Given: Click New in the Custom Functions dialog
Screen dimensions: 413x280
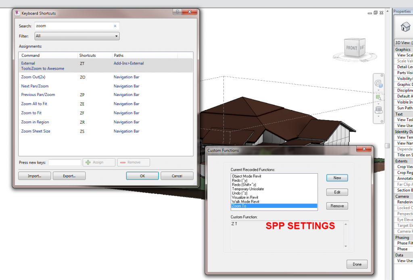Looking at the screenshot, I should click(337, 178).
